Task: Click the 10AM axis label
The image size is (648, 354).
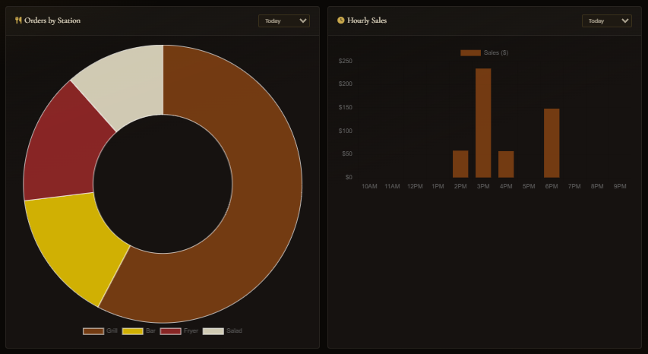Action: [x=369, y=186]
